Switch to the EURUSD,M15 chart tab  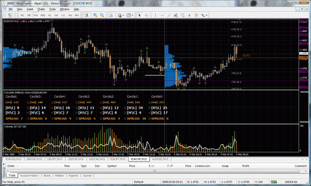click(x=13, y=159)
